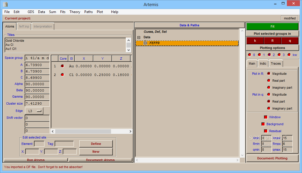Image resolution: width=302 pixels, height=173 pixels.
Task: Select Magnitude for Plot in R
Action: pyautogui.click(x=269, y=74)
